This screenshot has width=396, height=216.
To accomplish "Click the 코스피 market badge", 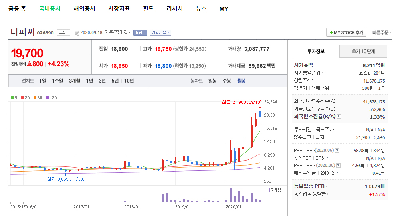I will coord(63,32).
